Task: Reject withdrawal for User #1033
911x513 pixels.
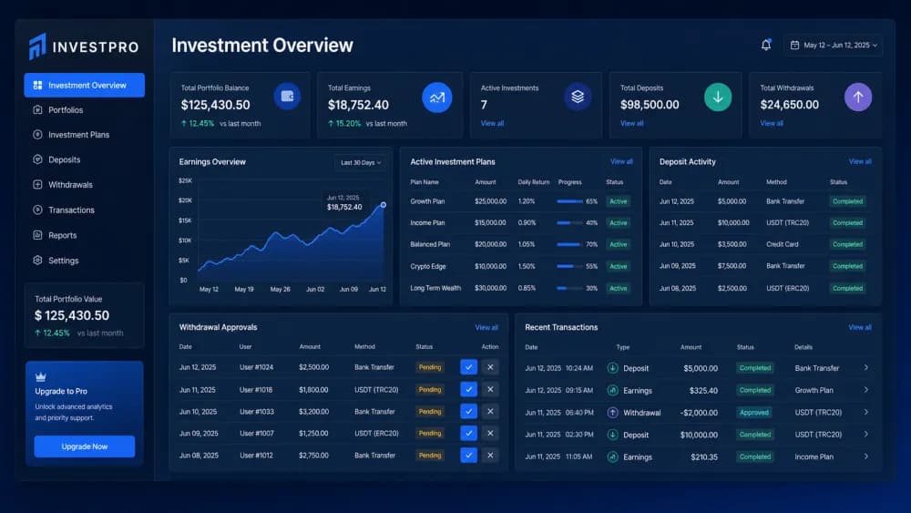Action: [490, 411]
